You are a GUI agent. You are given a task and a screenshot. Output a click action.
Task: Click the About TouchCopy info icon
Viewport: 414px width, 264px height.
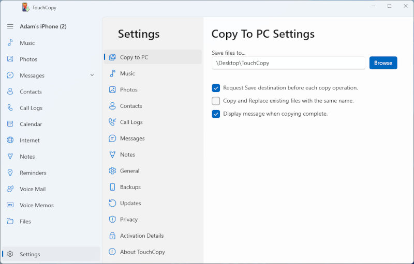112,252
